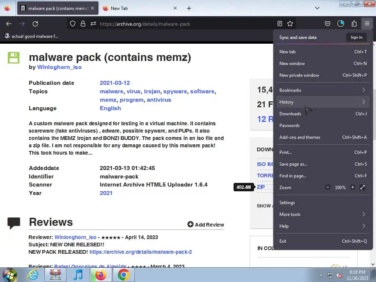Open Settings from the menu
376x282 pixels.
[x=323, y=203]
